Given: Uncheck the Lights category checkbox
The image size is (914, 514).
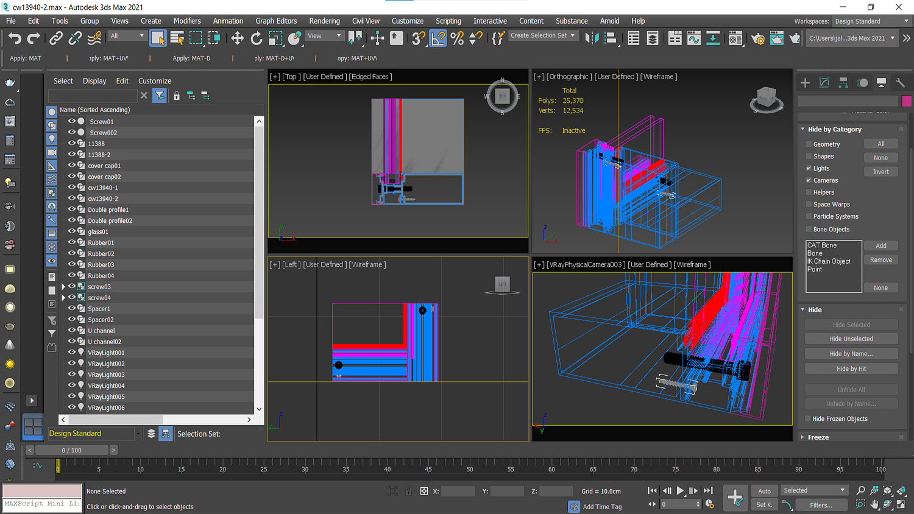Looking at the screenshot, I should coord(809,168).
